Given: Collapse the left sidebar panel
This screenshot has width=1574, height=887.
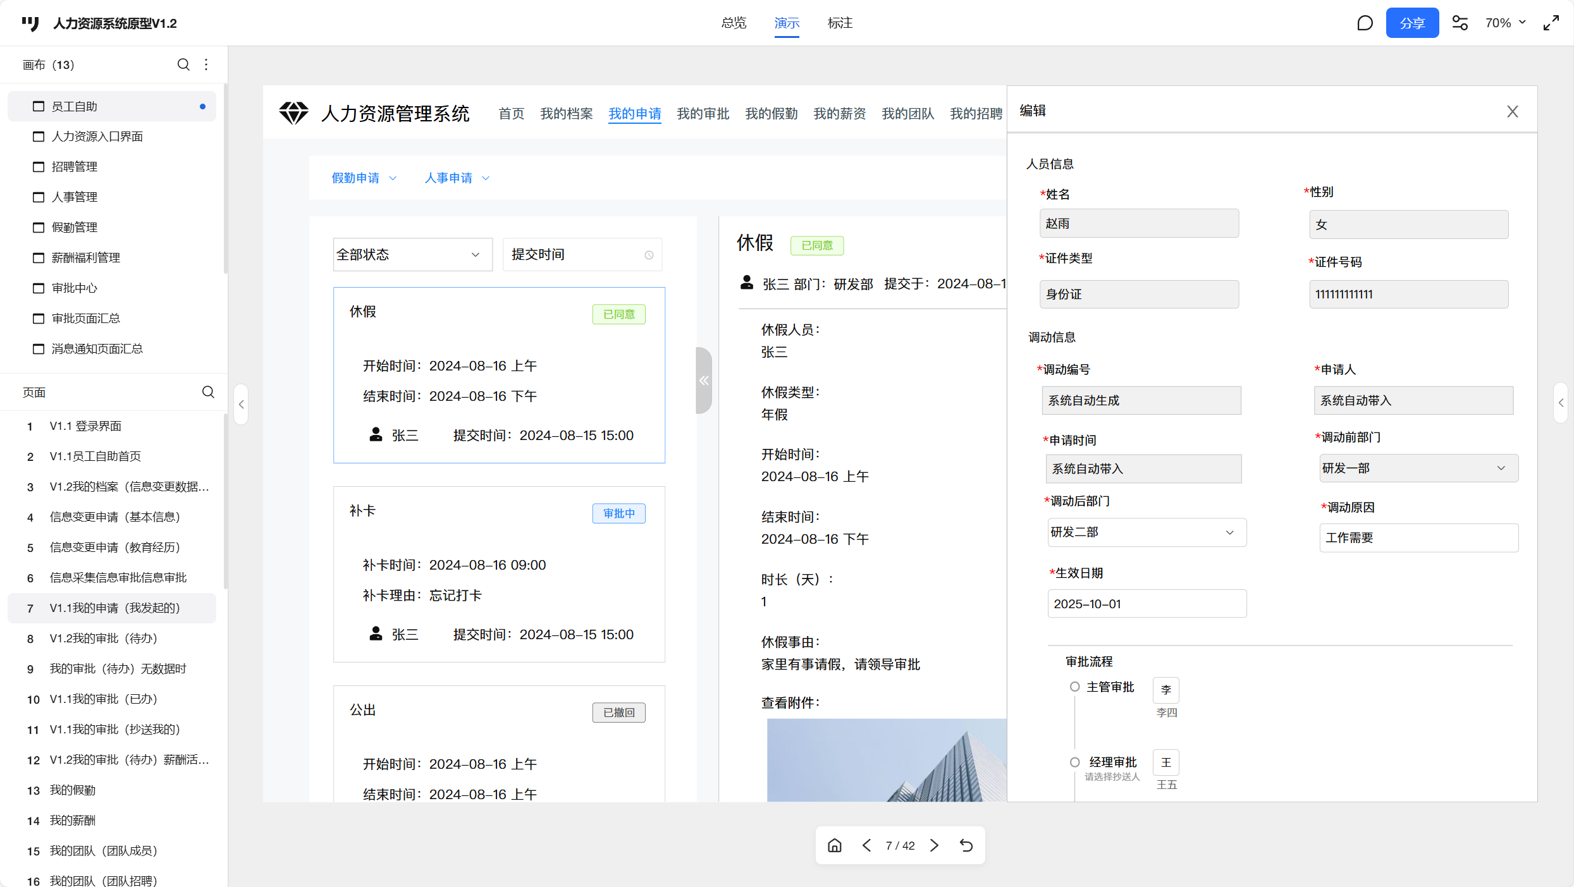Looking at the screenshot, I should [241, 404].
